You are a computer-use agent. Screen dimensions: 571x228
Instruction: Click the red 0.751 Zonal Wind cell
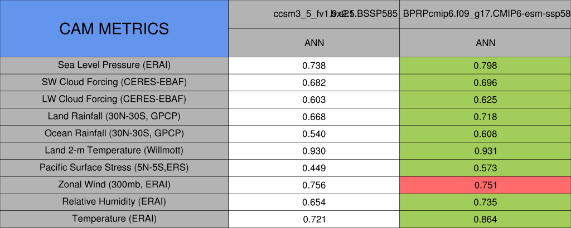[x=485, y=185]
